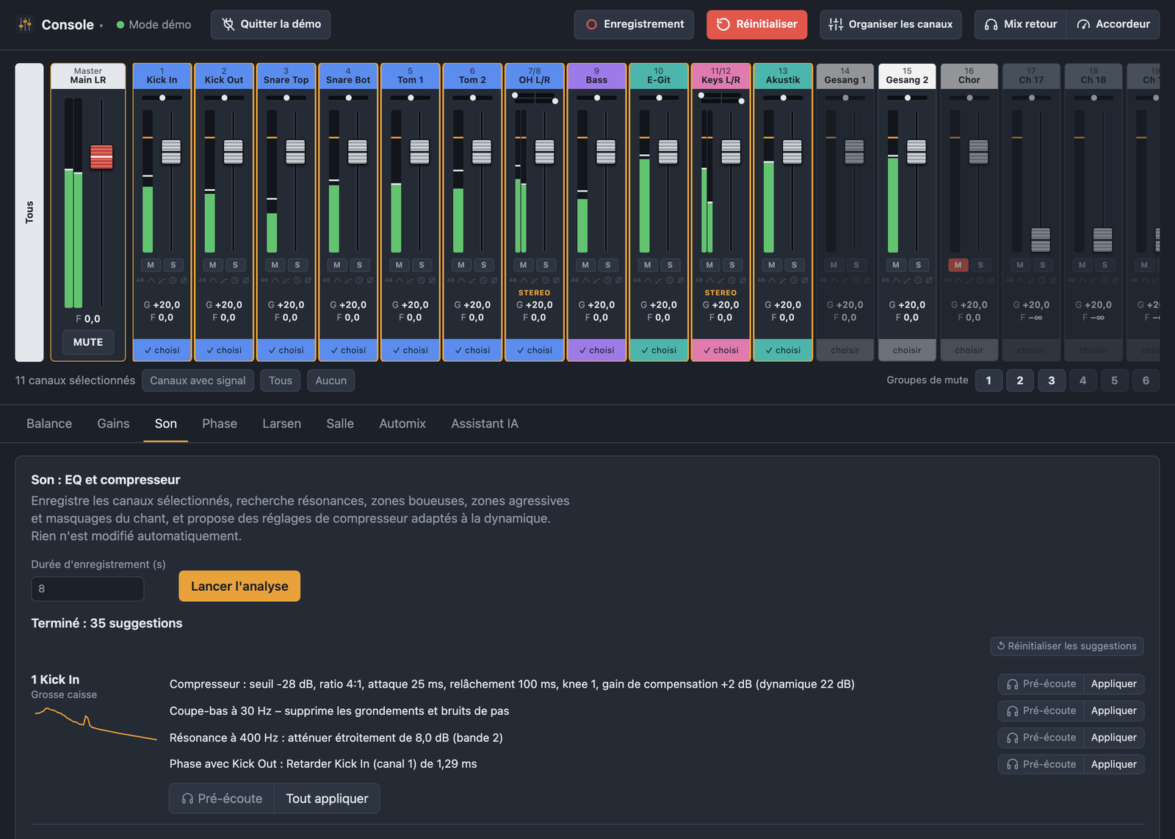The height and width of the screenshot is (839, 1175).
Task: Click the delay clock icon on Gesang 2 strip
Action: coord(918,280)
